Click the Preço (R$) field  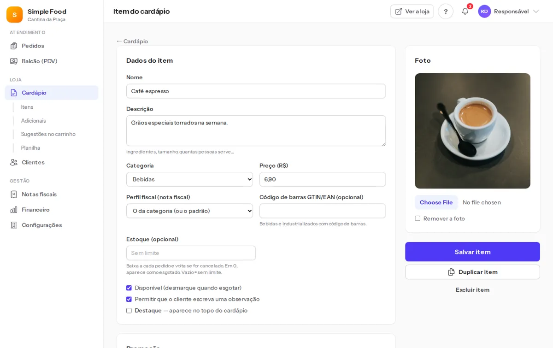[323, 179]
